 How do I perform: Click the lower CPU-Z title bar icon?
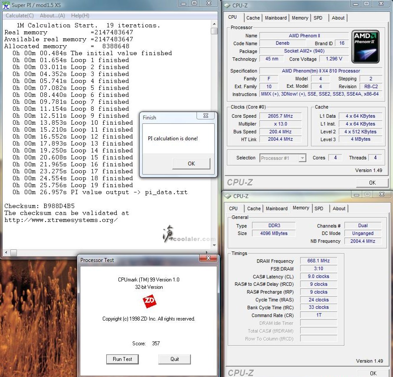pos(228,196)
